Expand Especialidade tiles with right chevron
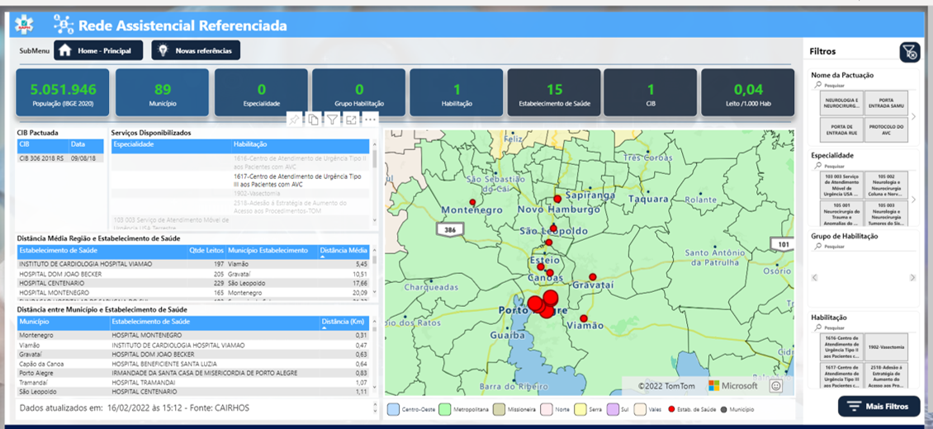This screenshot has height=429, width=933. (913, 200)
